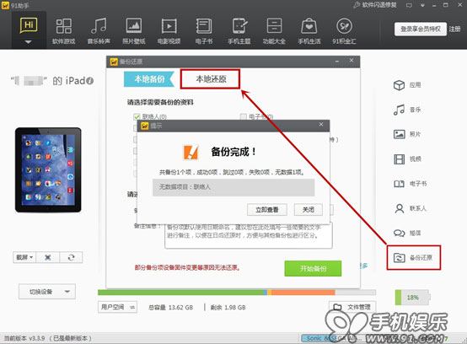The width and height of the screenshot is (467, 344).
Task: Expand dropdown arrow under Hi icon
Action: click(x=29, y=42)
